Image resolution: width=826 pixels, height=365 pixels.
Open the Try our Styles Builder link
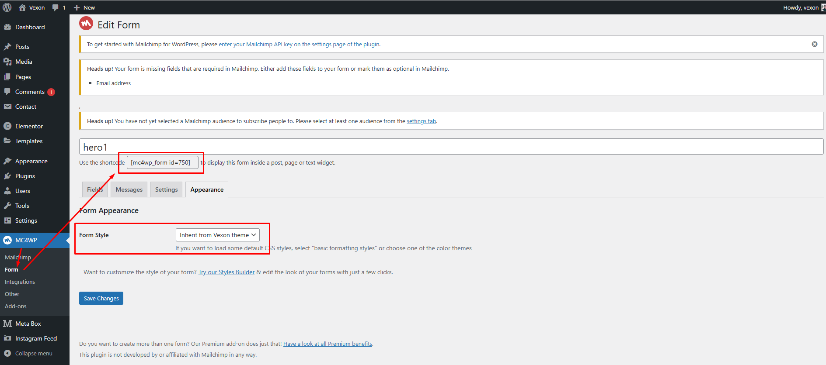coord(227,272)
